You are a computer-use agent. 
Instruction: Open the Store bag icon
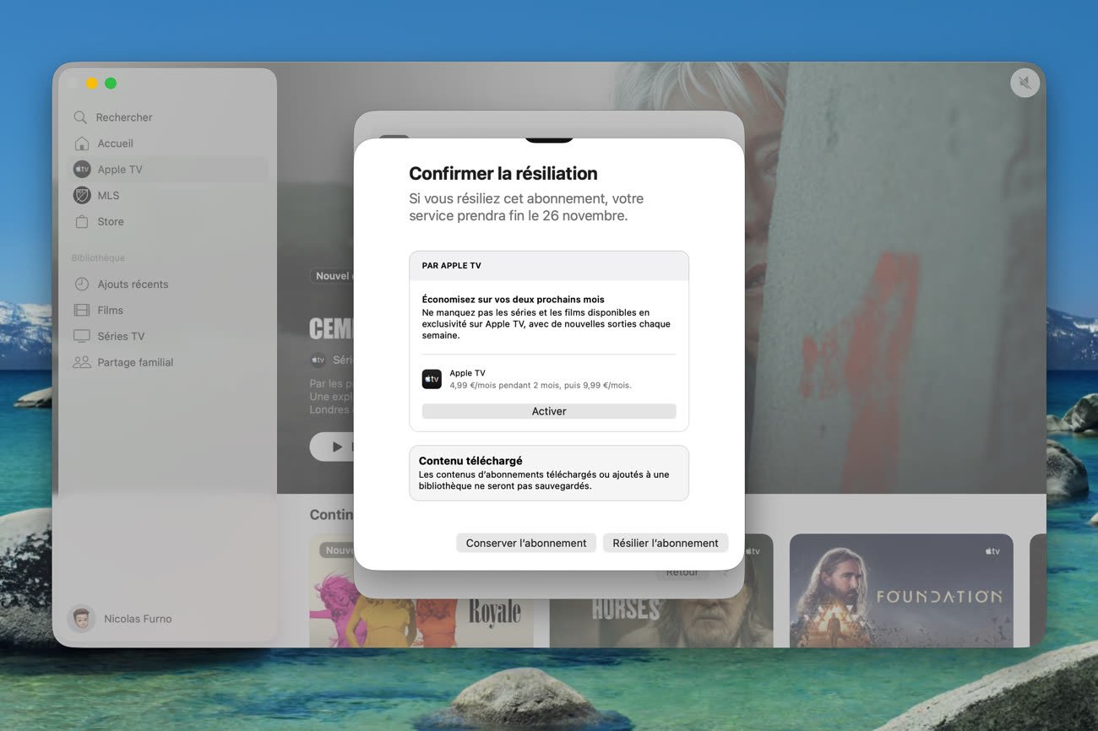81,222
